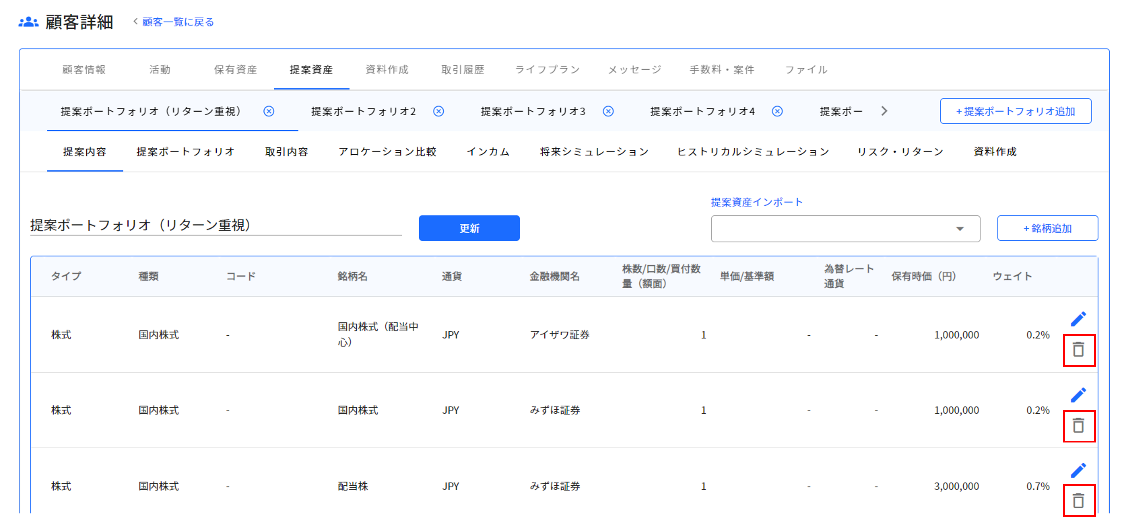The width and height of the screenshot is (1124, 517).
Task: Click the +銘柄追加 button
Action: pyautogui.click(x=1047, y=228)
